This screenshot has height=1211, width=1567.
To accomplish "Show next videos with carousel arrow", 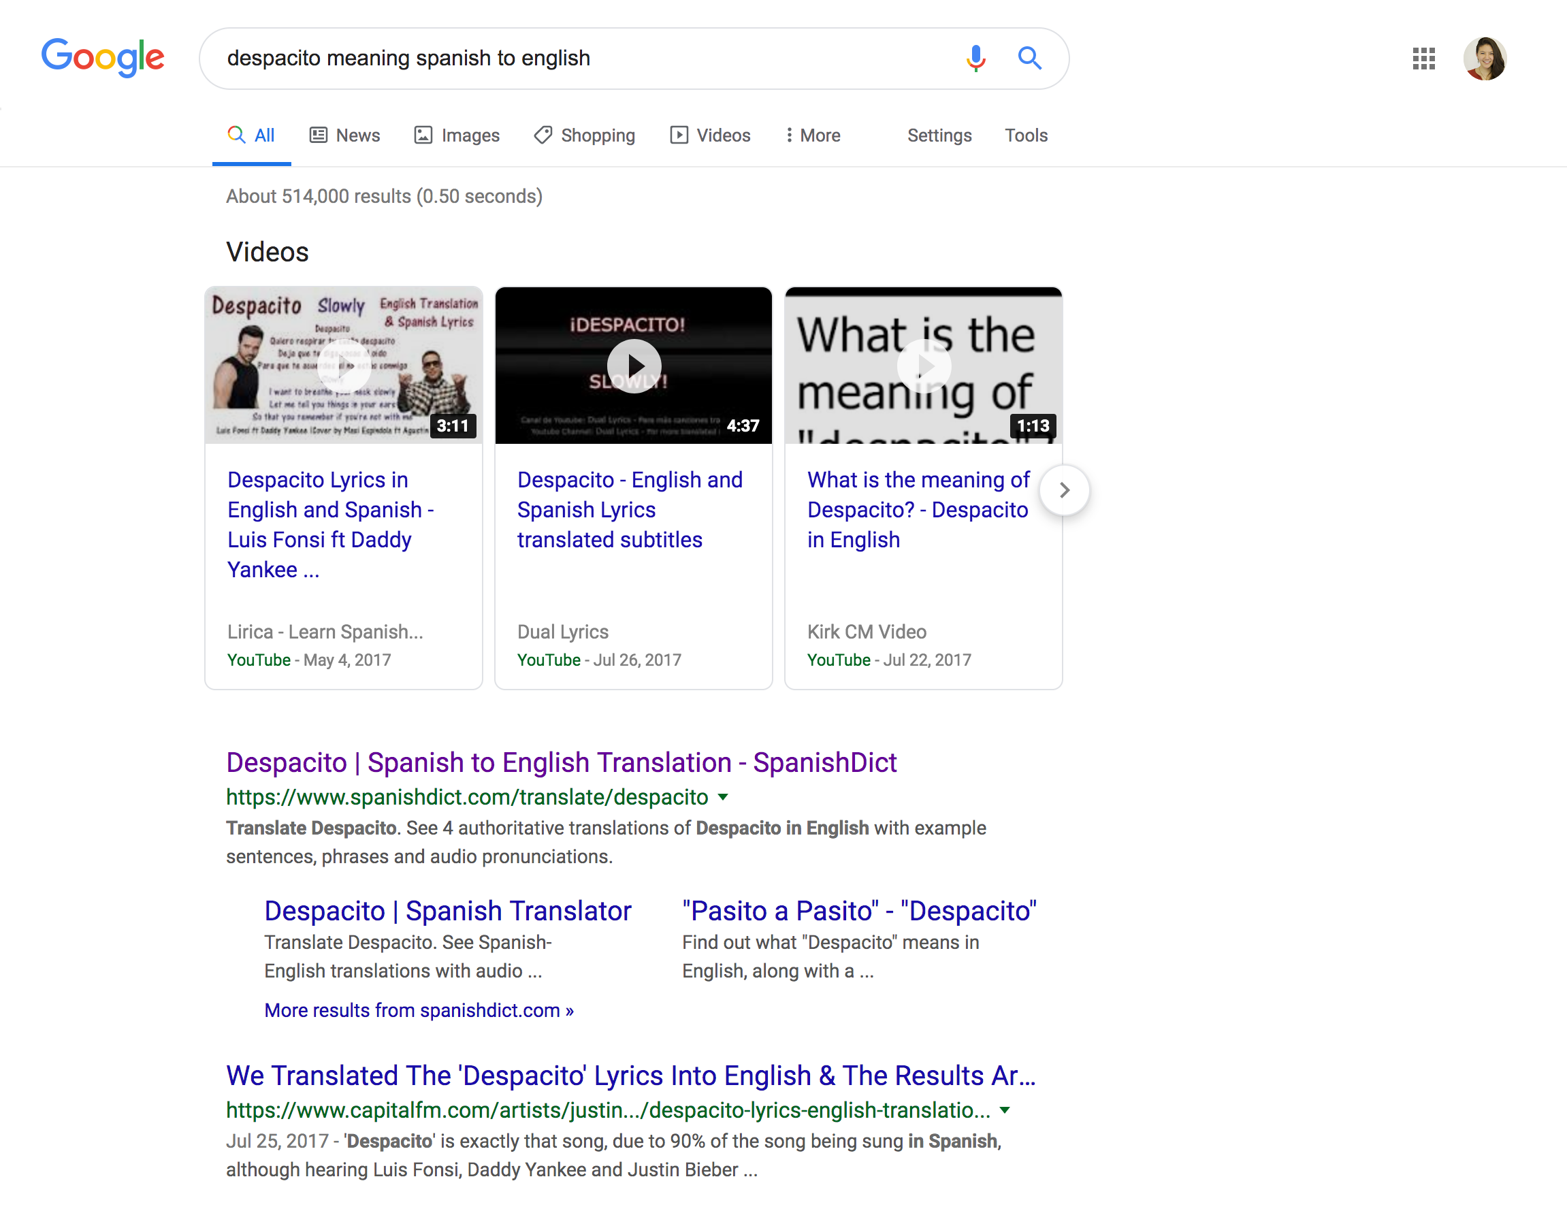I will point(1064,490).
